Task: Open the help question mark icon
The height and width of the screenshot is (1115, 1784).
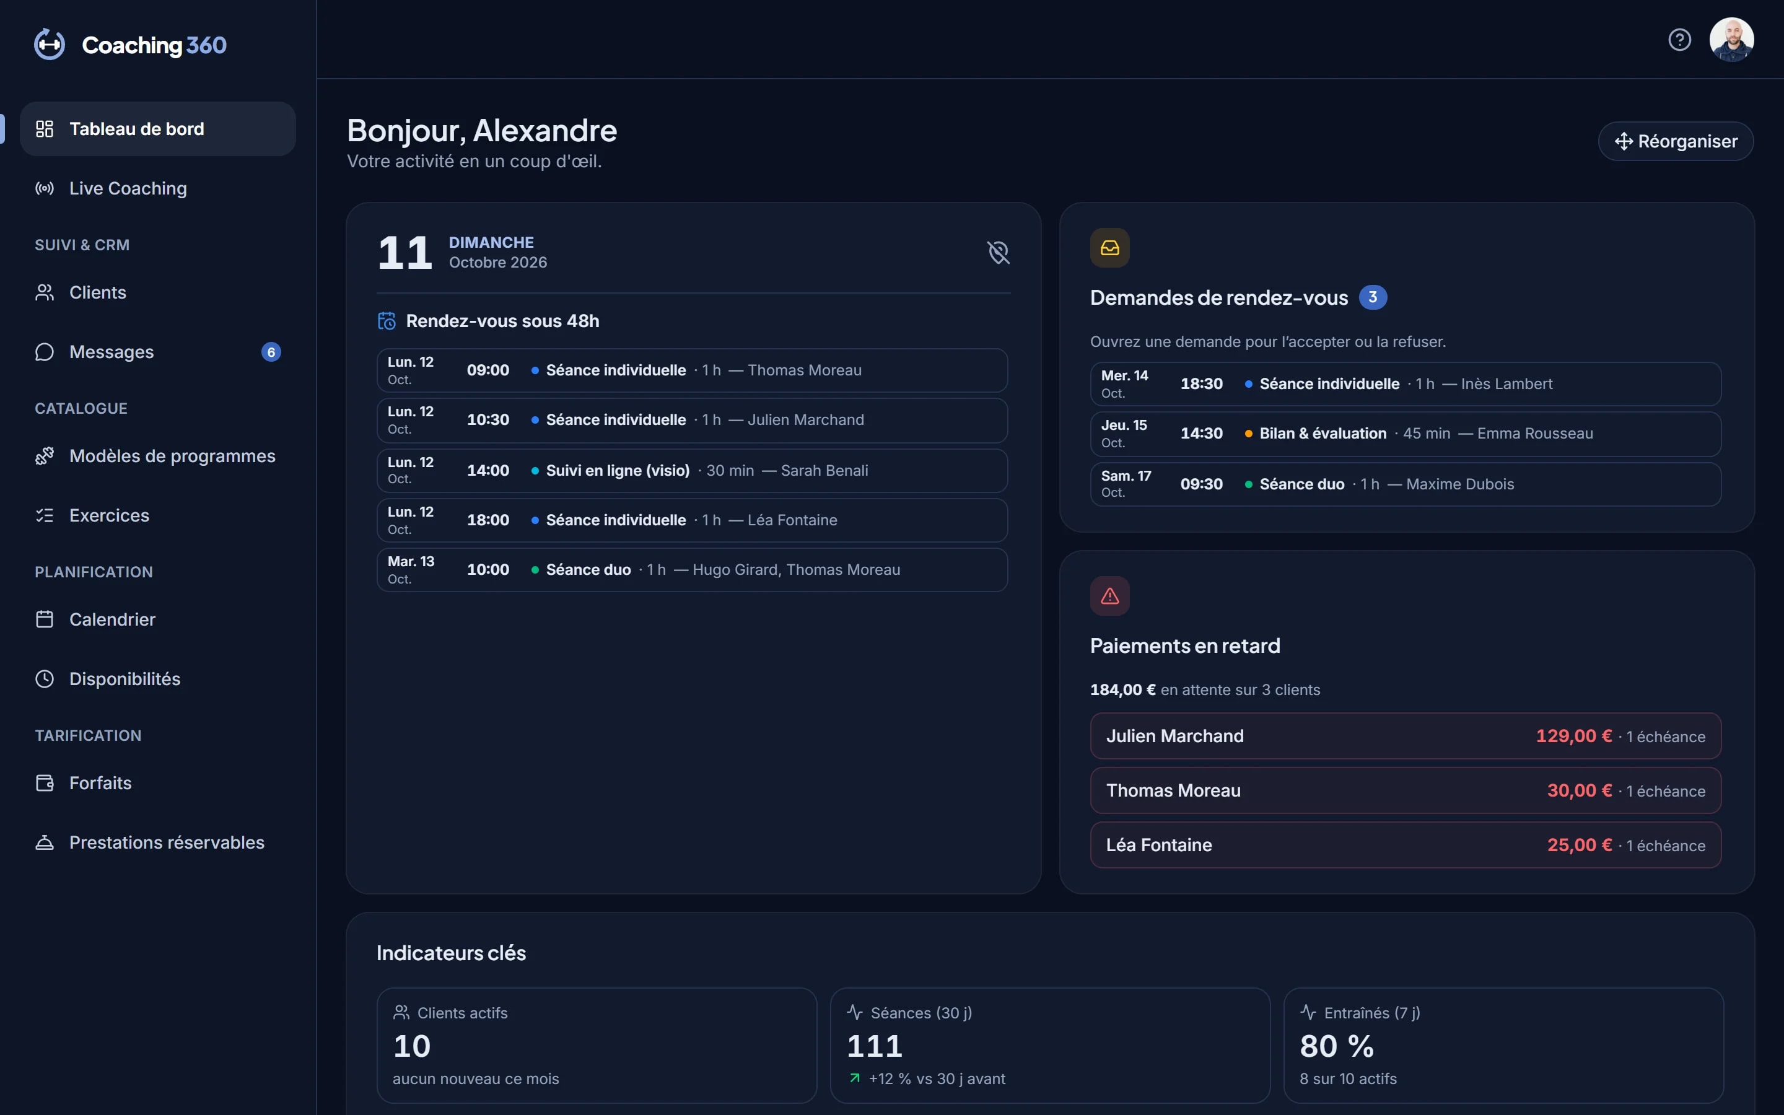Action: (x=1679, y=39)
